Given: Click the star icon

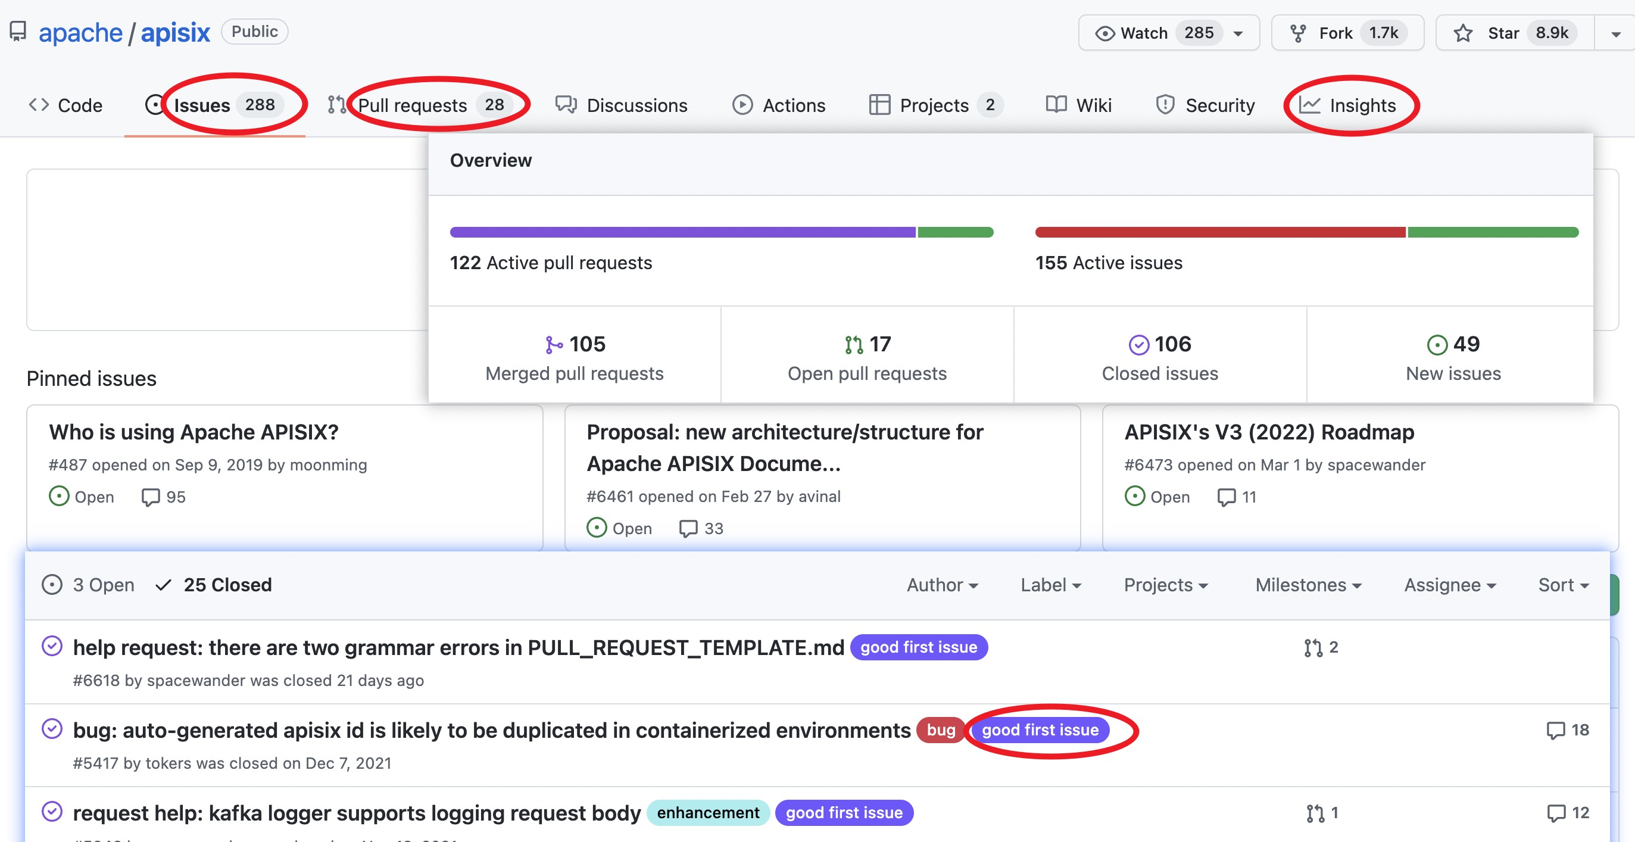Looking at the screenshot, I should [x=1464, y=33].
